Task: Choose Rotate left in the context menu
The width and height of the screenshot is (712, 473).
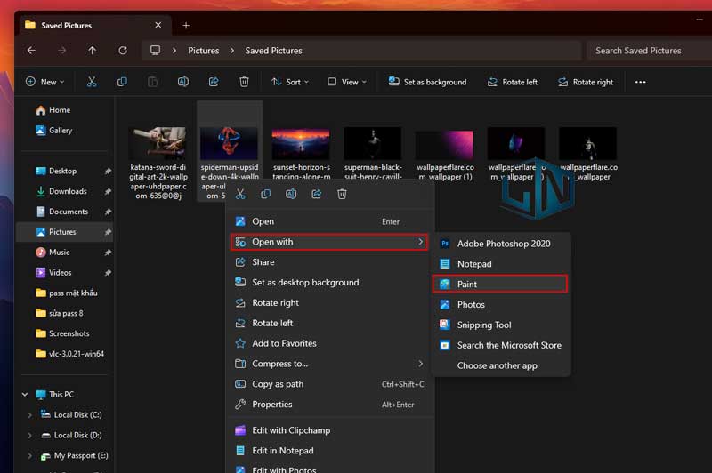Action: click(329, 323)
